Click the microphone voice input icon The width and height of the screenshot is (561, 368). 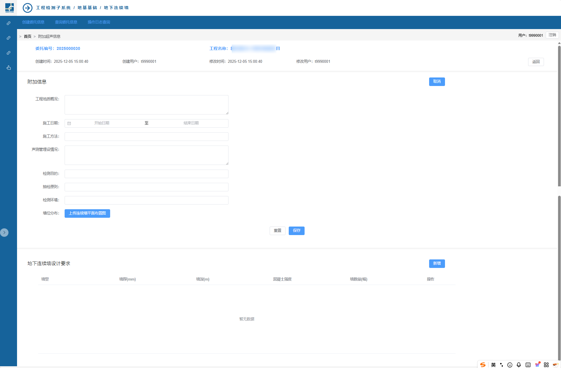tap(519, 365)
